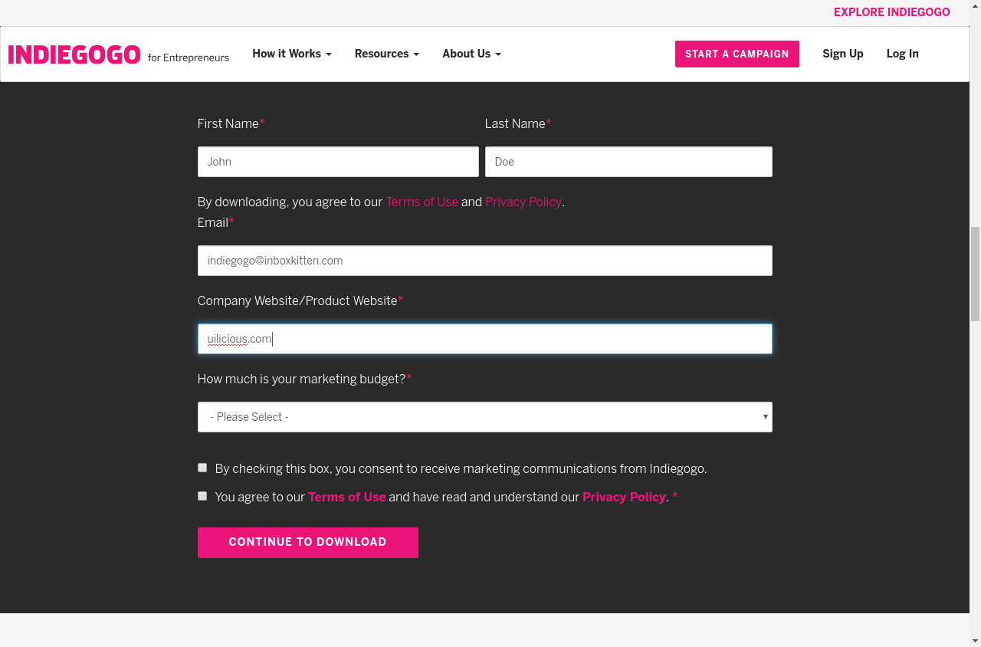
Task: Open the marketing budget select box
Action: click(x=484, y=417)
